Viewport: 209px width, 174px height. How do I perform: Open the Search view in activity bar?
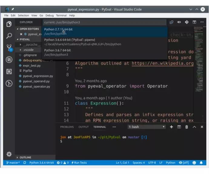coord(9,36)
